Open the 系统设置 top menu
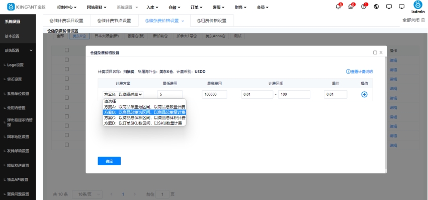 pos(127,8)
